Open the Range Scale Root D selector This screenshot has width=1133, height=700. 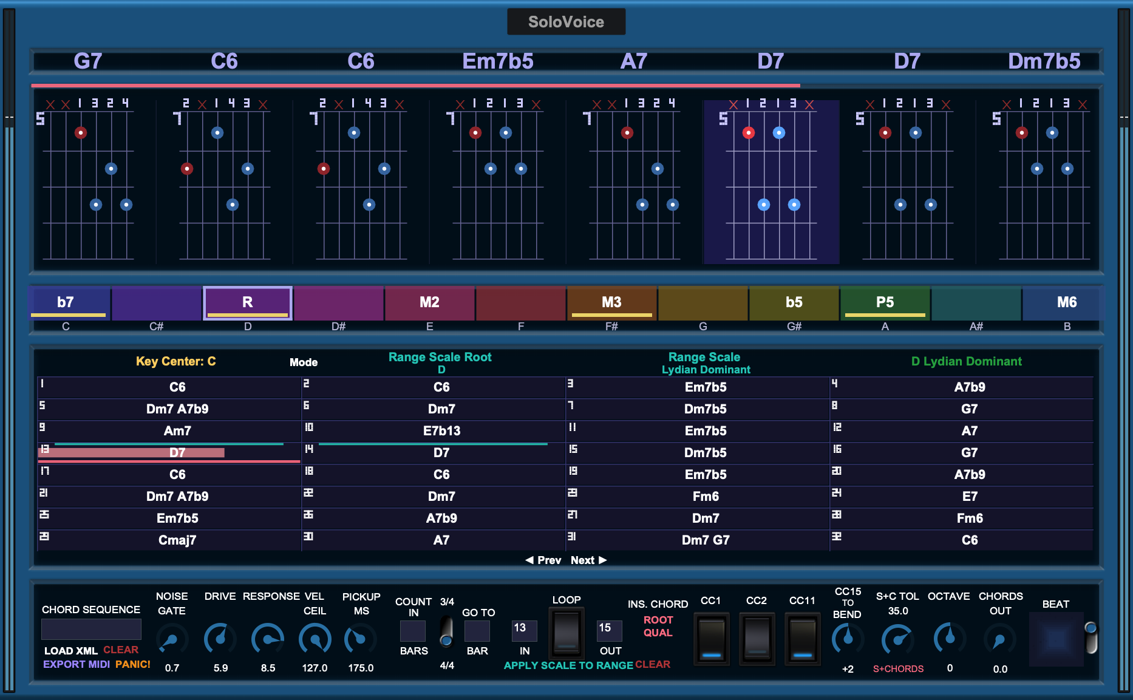pos(440,363)
